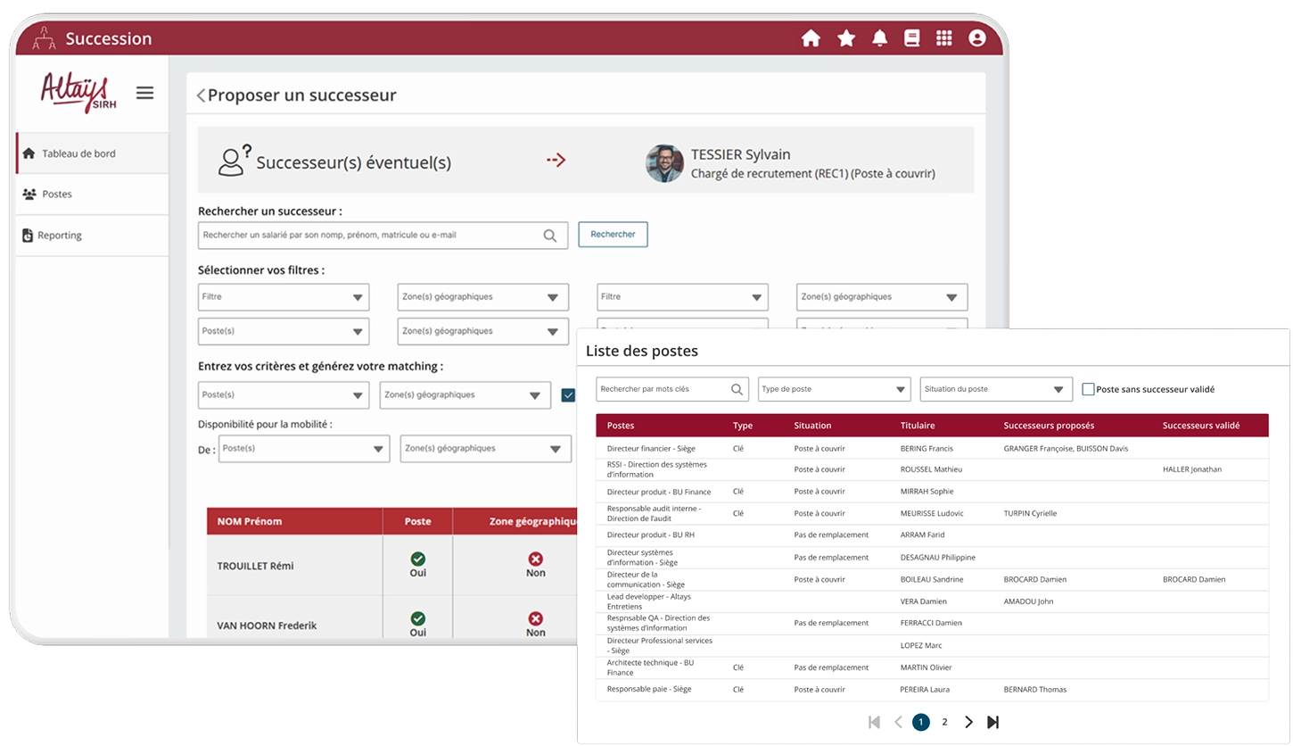Screen dimensions: 1293x746
Task: Click the documentation book icon in header
Action: tap(911, 38)
